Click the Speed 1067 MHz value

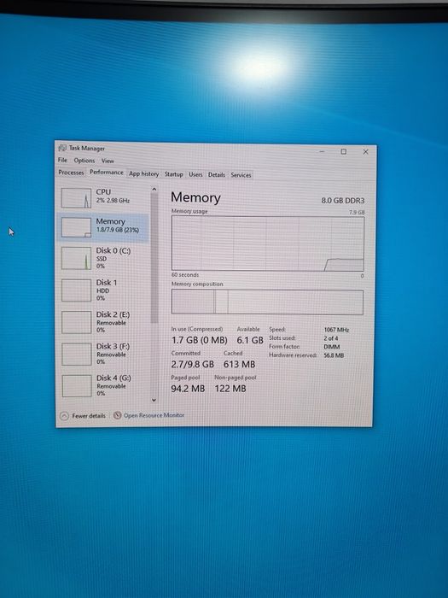[336, 330]
